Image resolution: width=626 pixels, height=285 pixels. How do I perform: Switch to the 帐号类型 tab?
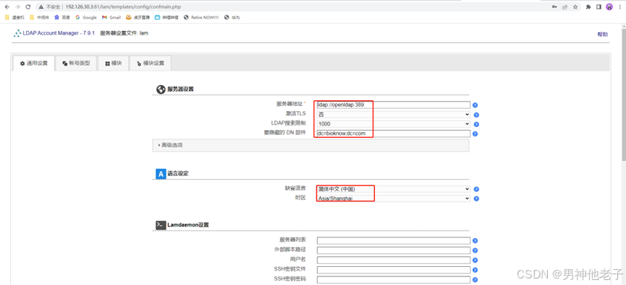pyautogui.click(x=76, y=63)
